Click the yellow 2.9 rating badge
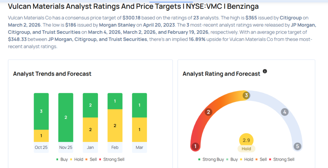The height and width of the screenshot is (168, 328). 246,140
